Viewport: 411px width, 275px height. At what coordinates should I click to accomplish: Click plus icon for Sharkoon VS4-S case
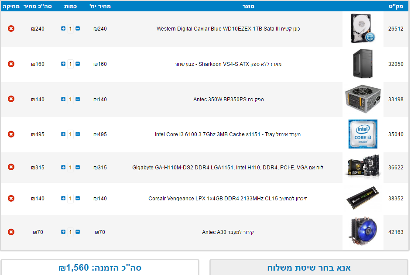pos(63,64)
